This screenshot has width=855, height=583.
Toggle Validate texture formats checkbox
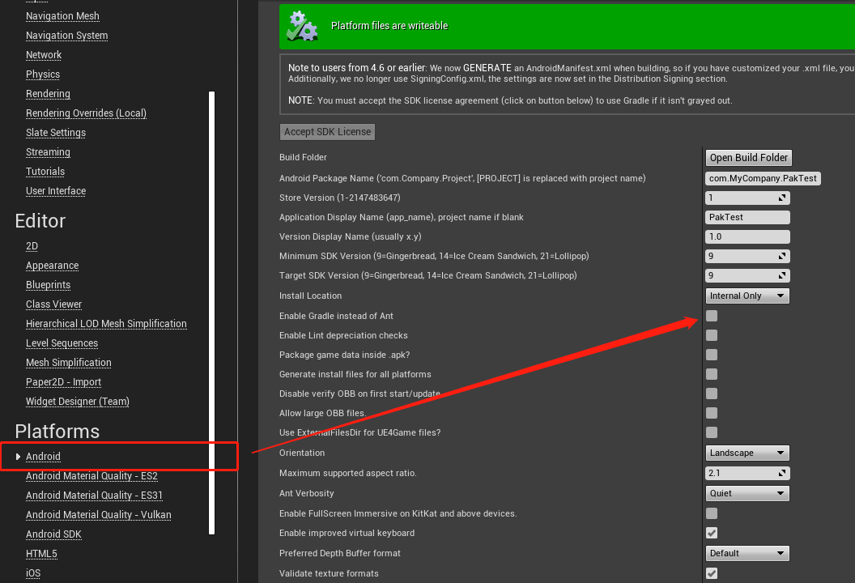tap(712, 573)
